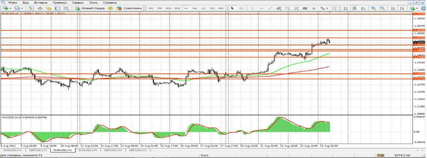Image resolution: width=427 pixels, height=158 pixels.
Task: Open the Market Watch window icon
Action: [x=31, y=8]
